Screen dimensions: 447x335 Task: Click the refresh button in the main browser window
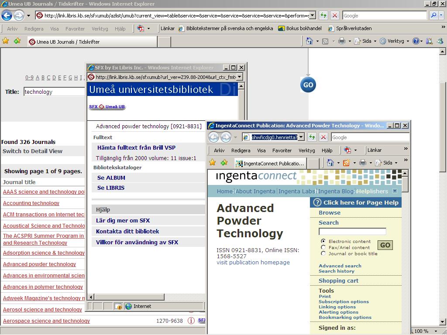tap(323, 15)
